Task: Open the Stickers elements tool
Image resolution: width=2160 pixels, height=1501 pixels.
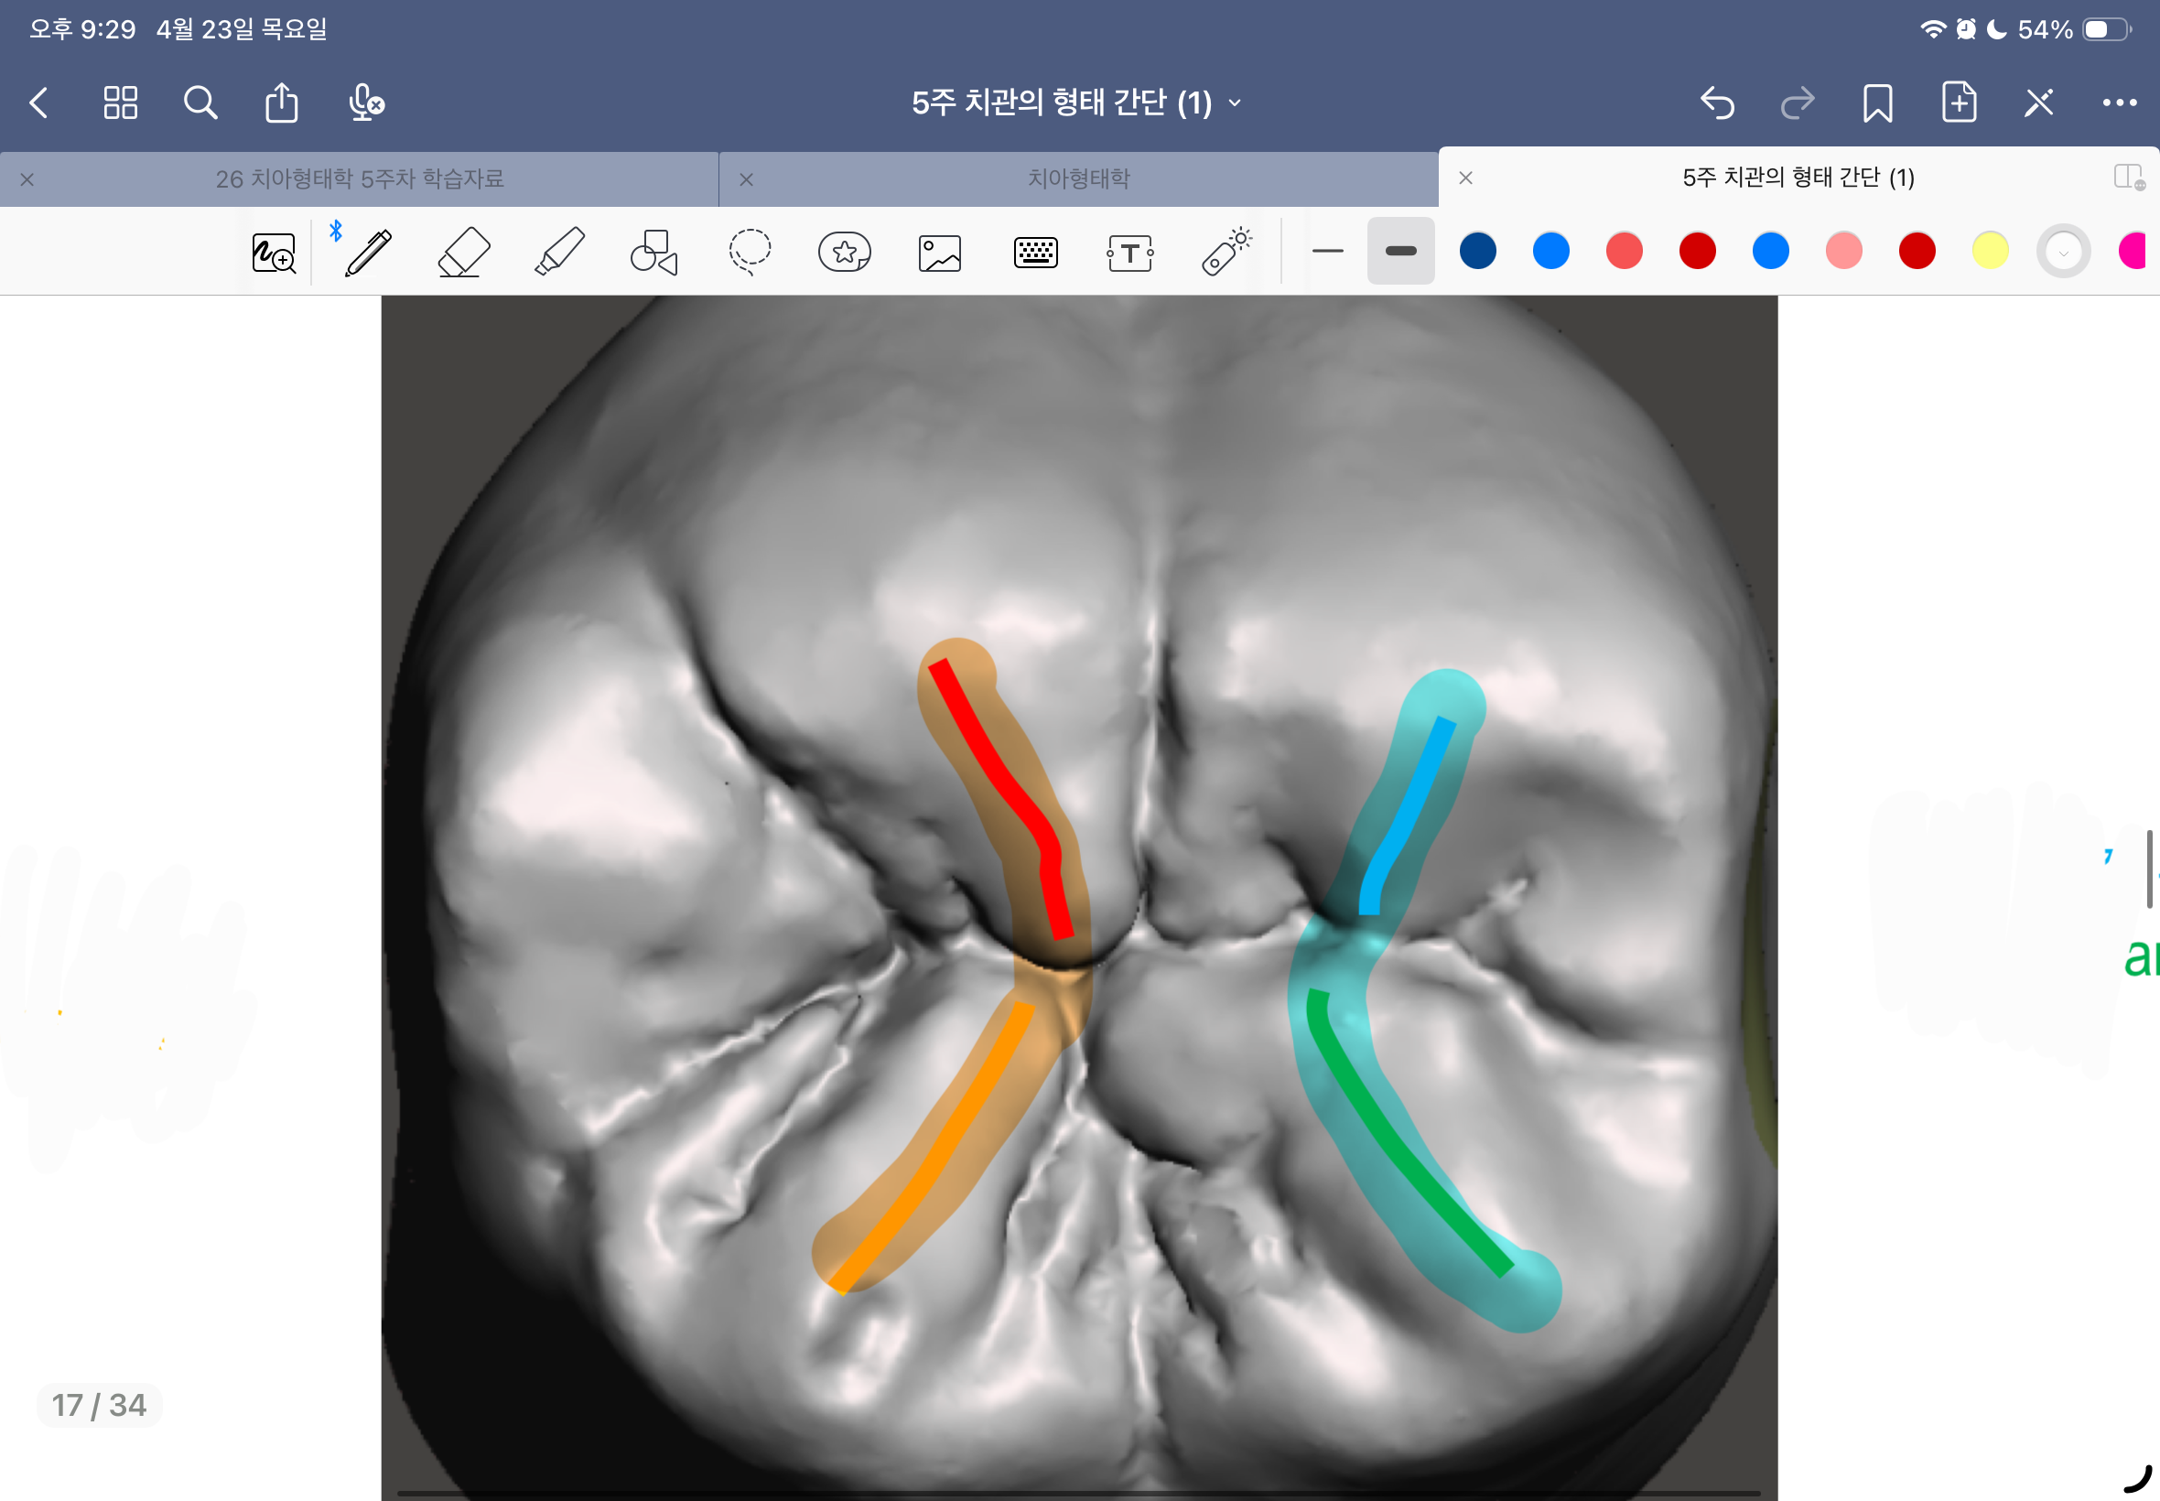Action: point(845,252)
